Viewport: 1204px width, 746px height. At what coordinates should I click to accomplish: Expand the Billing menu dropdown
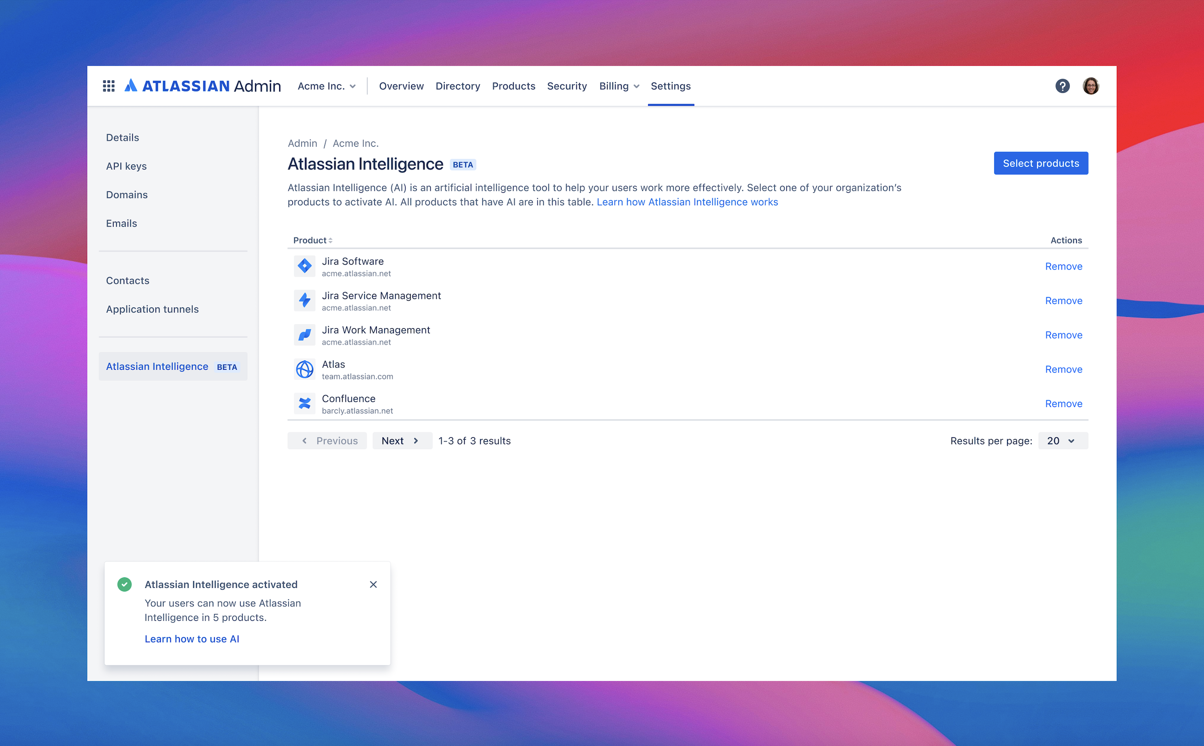pyautogui.click(x=619, y=86)
